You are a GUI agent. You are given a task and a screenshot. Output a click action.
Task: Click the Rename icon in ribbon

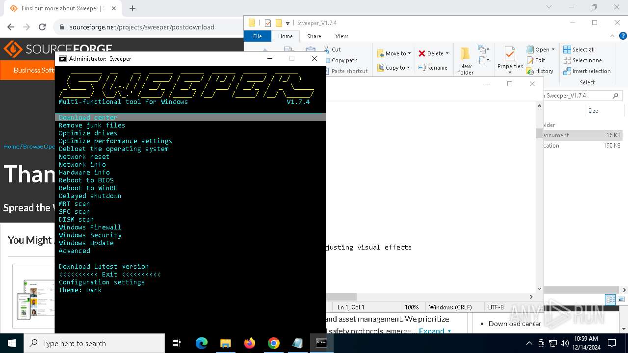422,68
